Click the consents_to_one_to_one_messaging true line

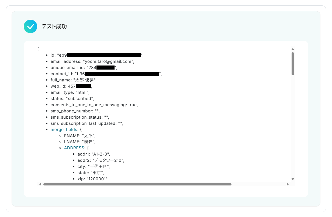(x=94, y=105)
